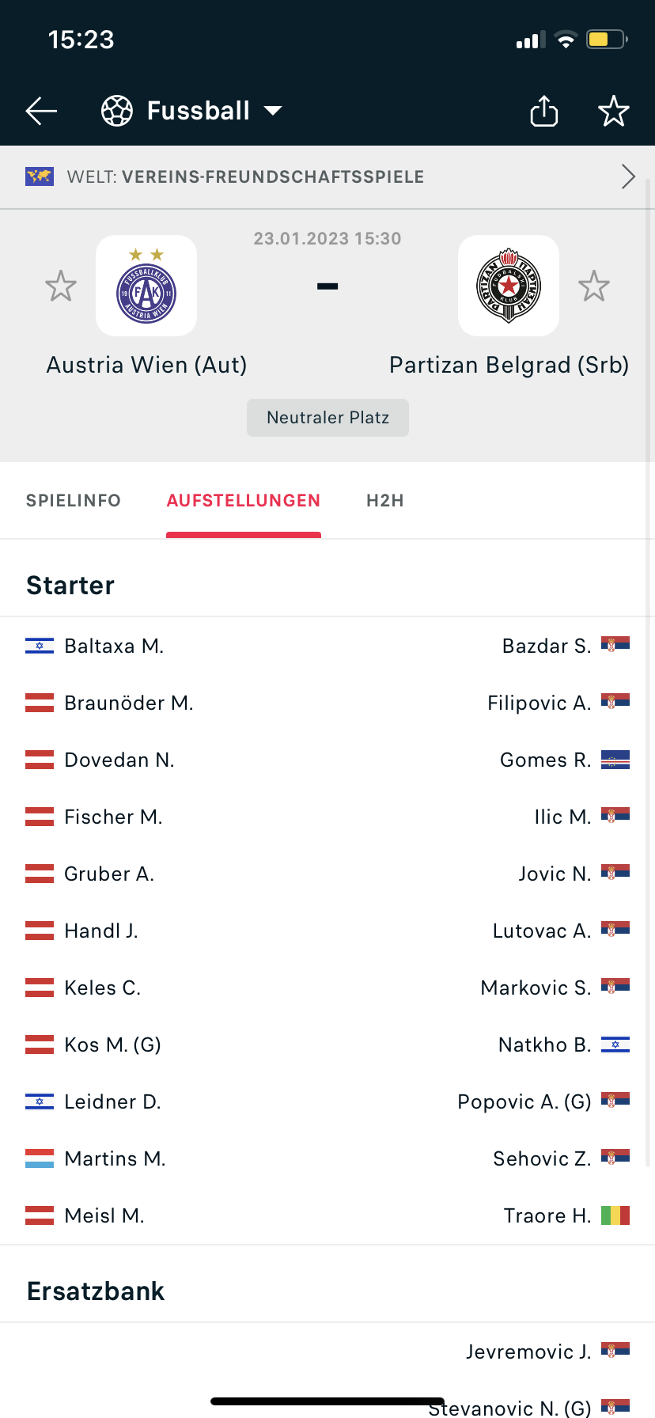Tap the world map league flag icon

(x=40, y=176)
